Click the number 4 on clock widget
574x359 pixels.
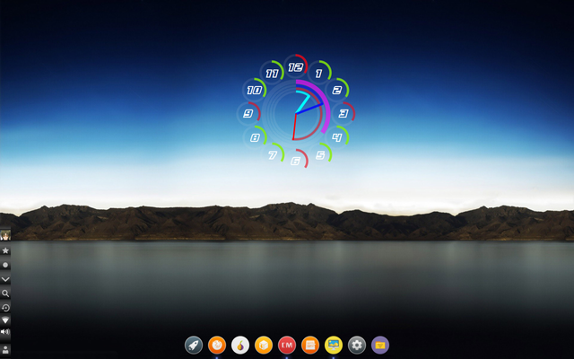pyautogui.click(x=337, y=137)
